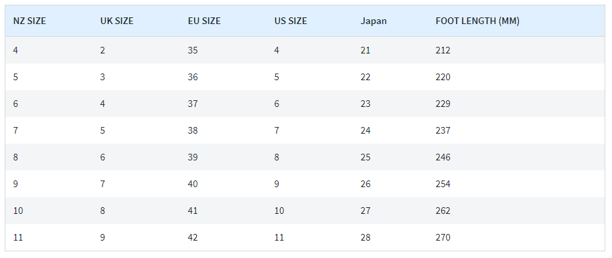Click the UK SIZE column header

tap(117, 21)
